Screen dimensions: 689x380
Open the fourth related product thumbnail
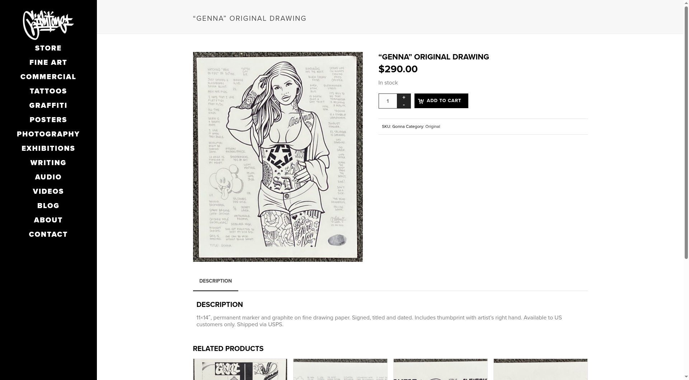coord(540,369)
